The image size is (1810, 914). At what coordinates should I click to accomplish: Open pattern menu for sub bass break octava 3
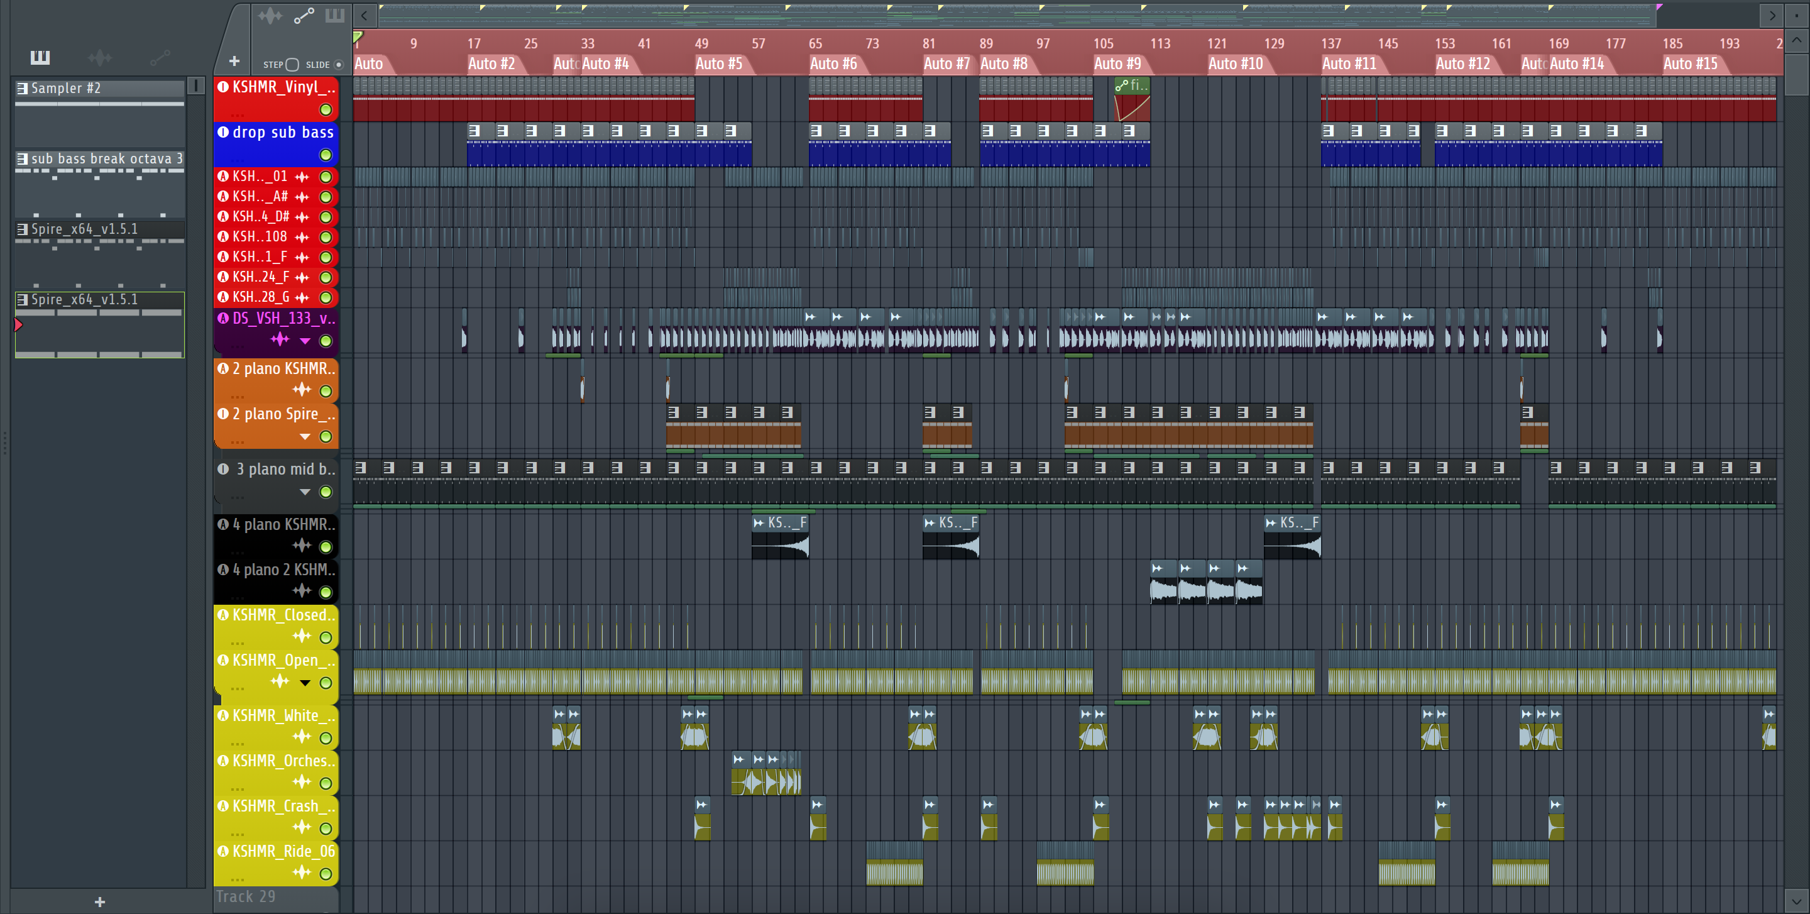tap(23, 159)
